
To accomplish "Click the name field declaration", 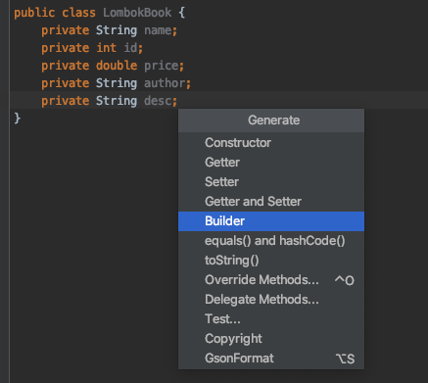I will [158, 30].
